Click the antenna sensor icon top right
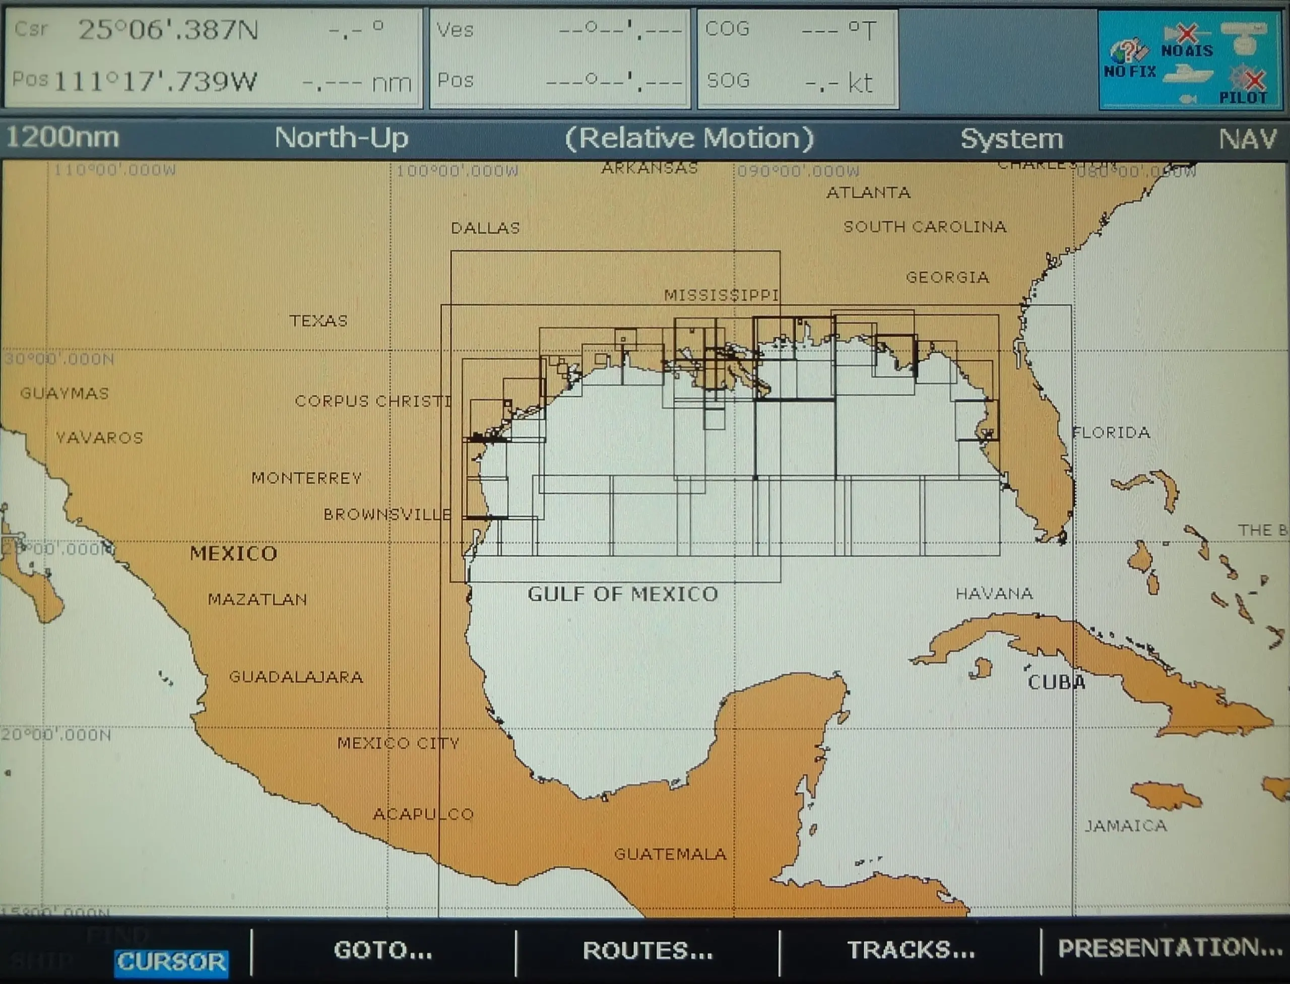Image resolution: width=1290 pixels, height=984 pixels. pyautogui.click(x=1244, y=35)
